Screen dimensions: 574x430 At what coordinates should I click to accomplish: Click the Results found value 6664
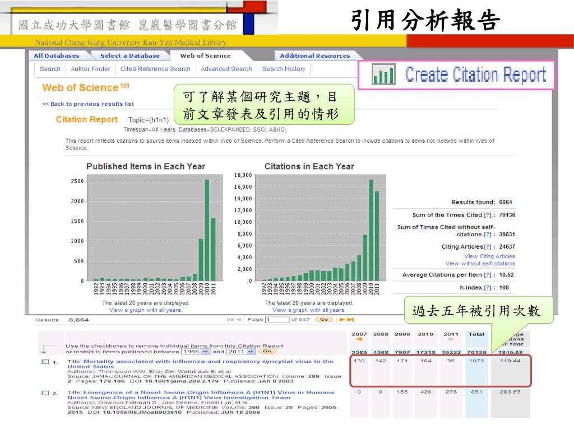pos(506,202)
